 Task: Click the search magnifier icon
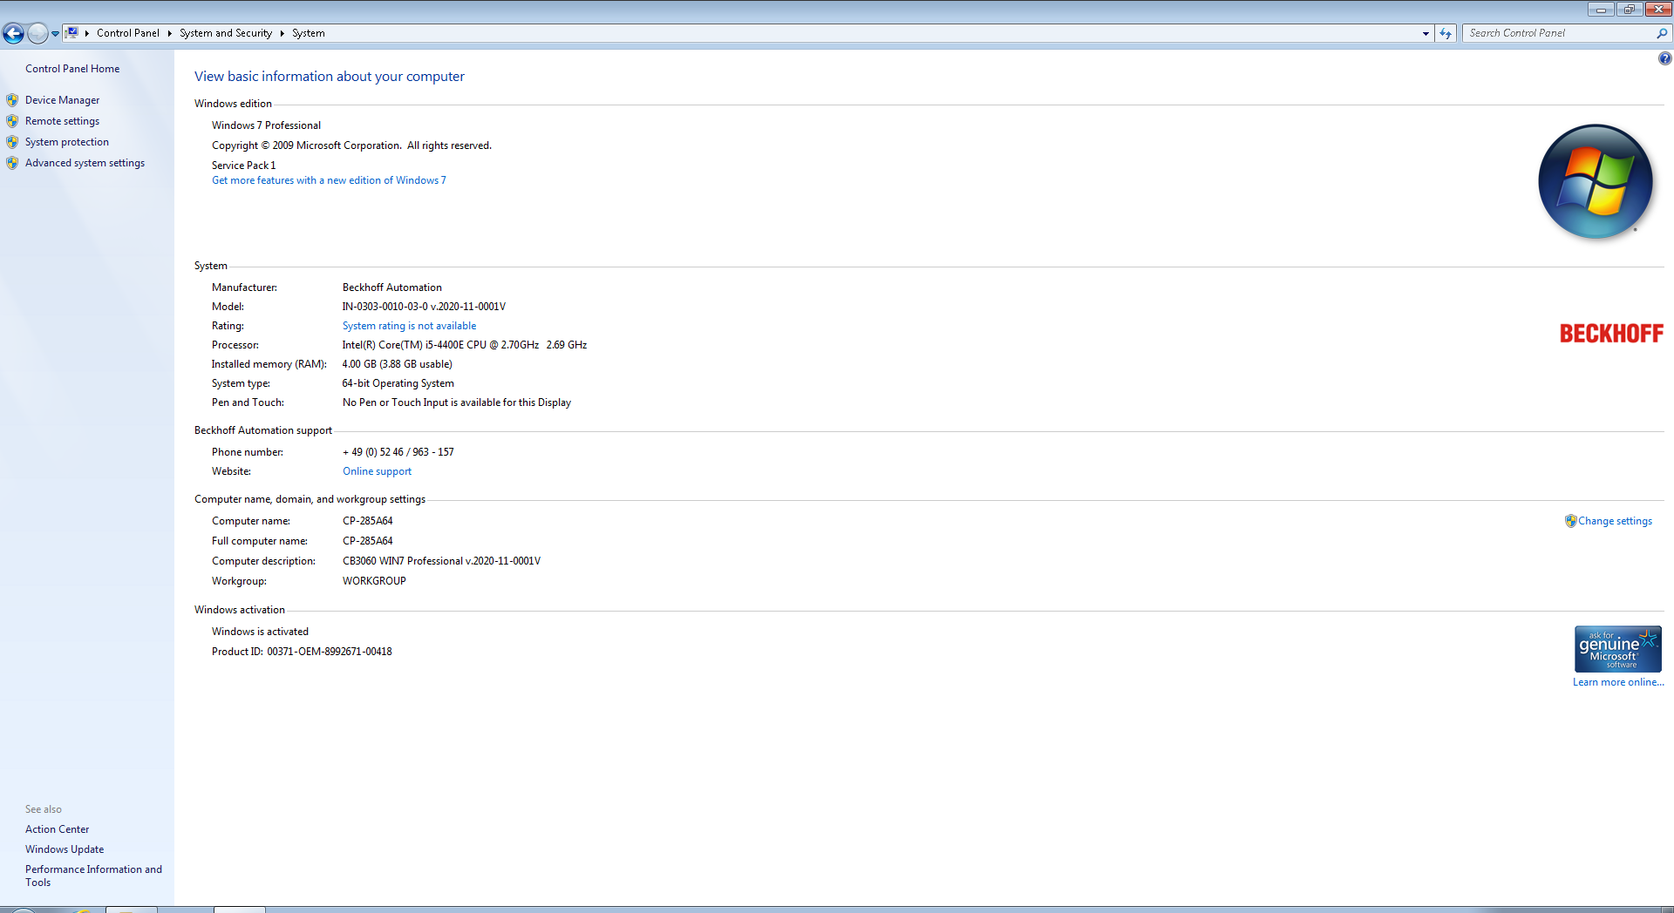tap(1662, 33)
